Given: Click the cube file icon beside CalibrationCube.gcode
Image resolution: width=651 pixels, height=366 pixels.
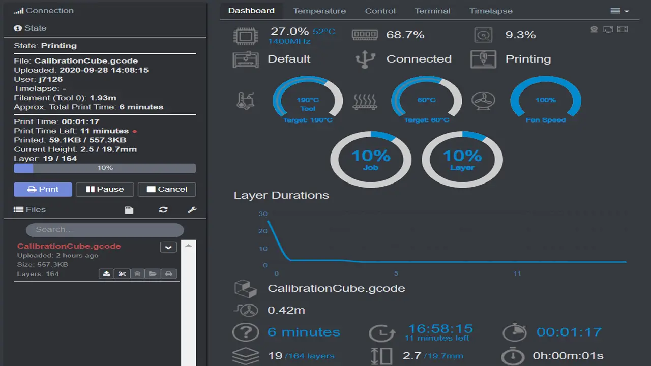Looking at the screenshot, I should [x=245, y=288].
